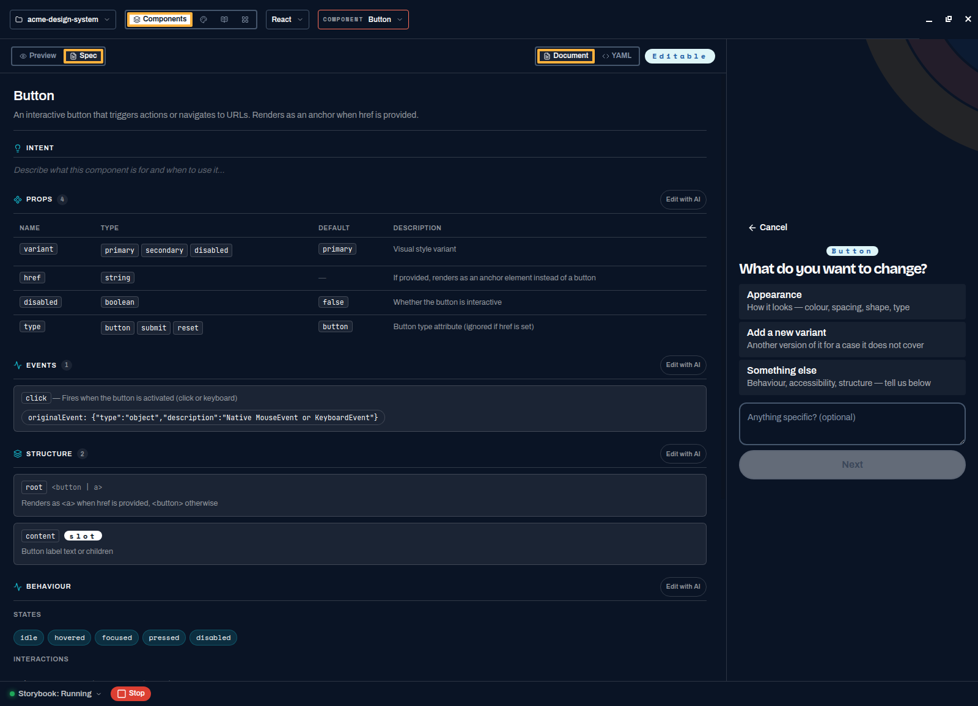
Task: Select the Spec tab
Action: pyautogui.click(x=84, y=56)
